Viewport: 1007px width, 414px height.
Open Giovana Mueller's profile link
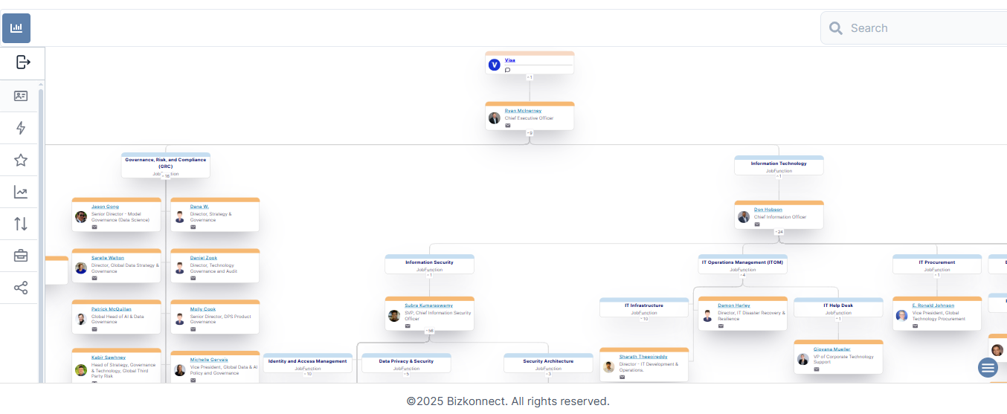tap(831, 349)
